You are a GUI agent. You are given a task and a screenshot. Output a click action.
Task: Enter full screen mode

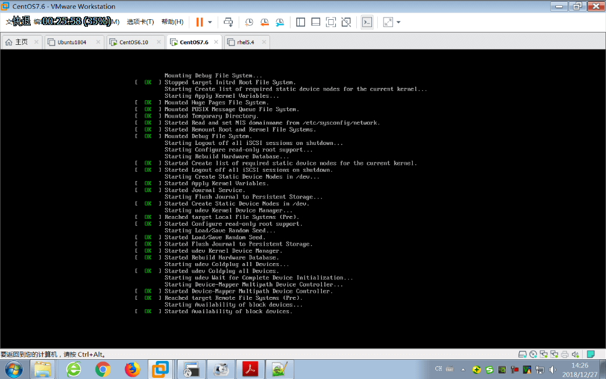point(331,22)
